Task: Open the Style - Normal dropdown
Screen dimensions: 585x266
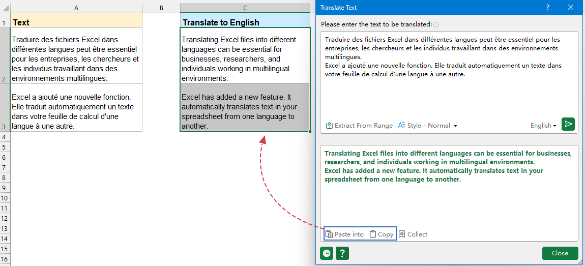Action: pyautogui.click(x=427, y=126)
